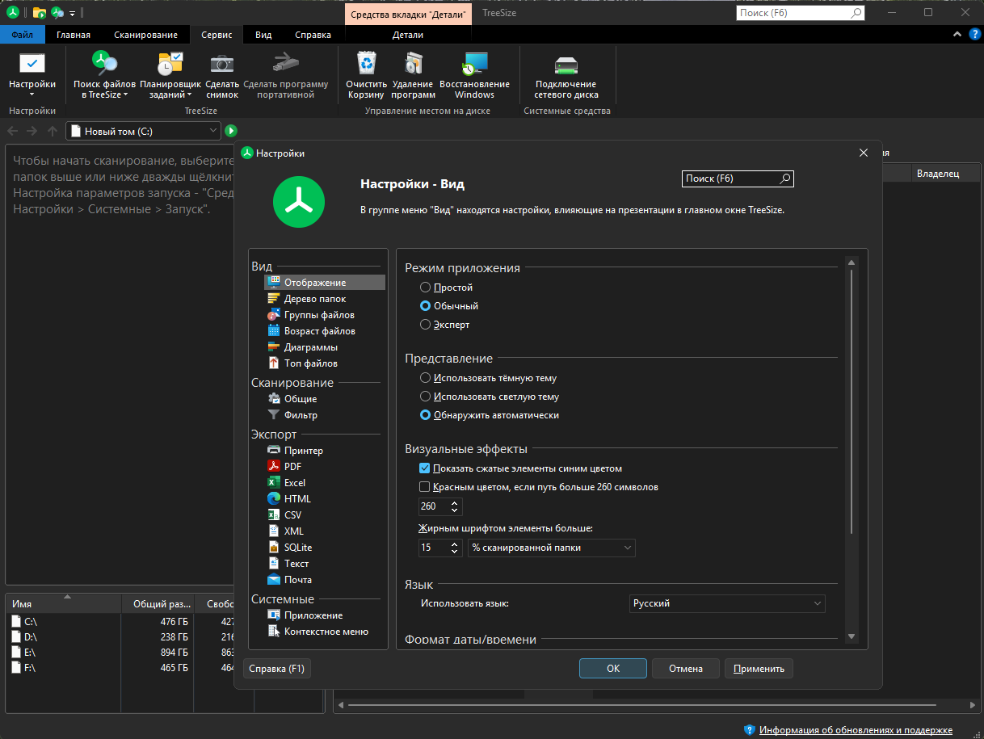Viewport: 984px width, 739px height.
Task: Open the Вид ribbon tab
Action: coord(263,35)
